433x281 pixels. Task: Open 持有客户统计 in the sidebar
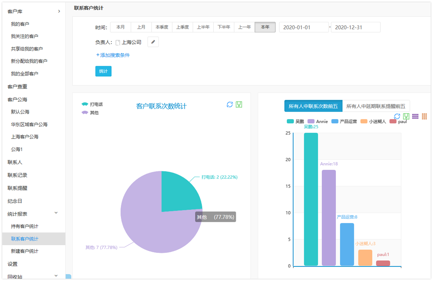pos(25,226)
